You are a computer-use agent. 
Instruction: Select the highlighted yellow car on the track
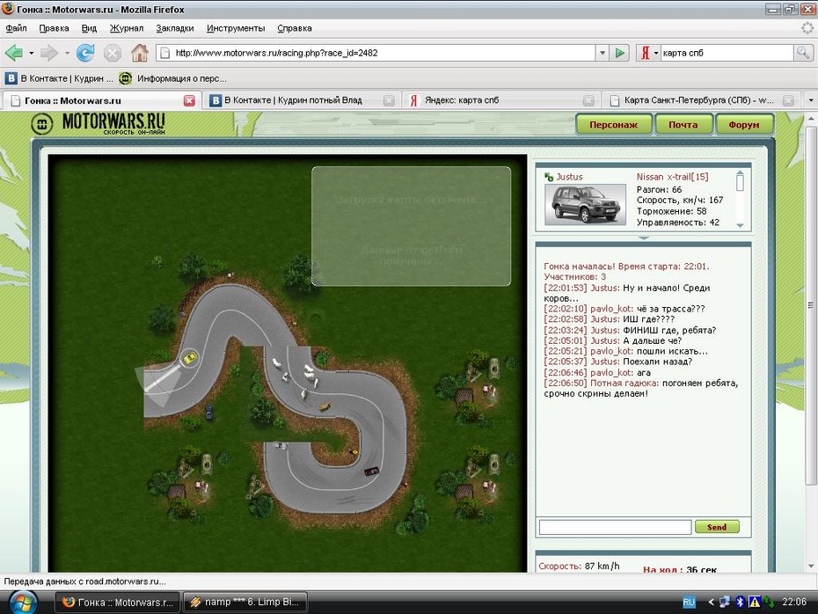click(x=189, y=358)
